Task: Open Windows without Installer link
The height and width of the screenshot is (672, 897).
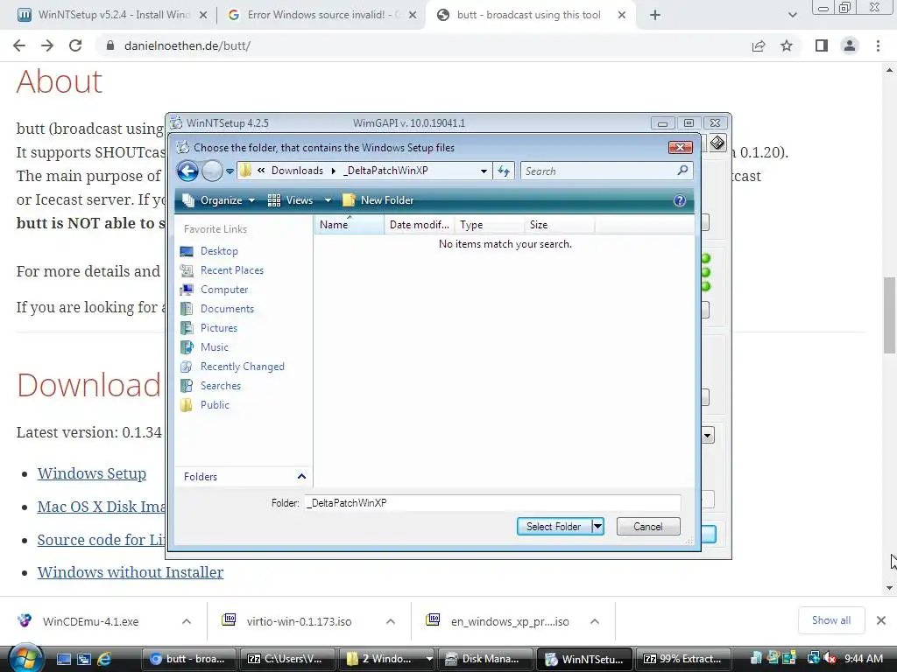Action: (x=131, y=572)
